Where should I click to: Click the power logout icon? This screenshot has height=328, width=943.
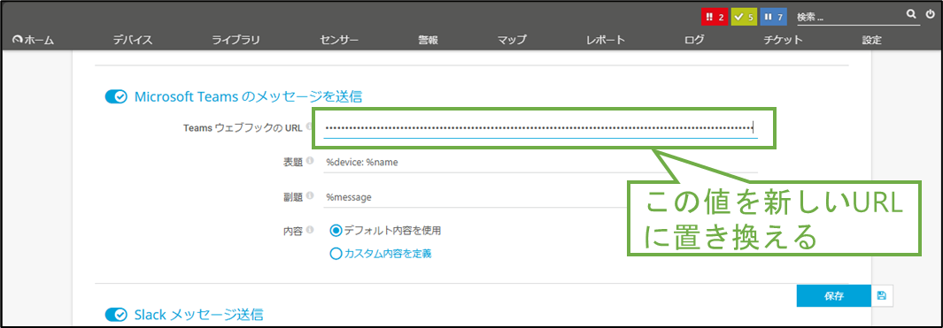[930, 14]
